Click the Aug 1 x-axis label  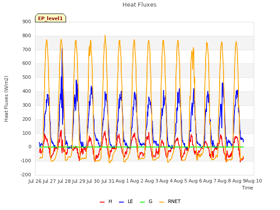click(x=122, y=181)
